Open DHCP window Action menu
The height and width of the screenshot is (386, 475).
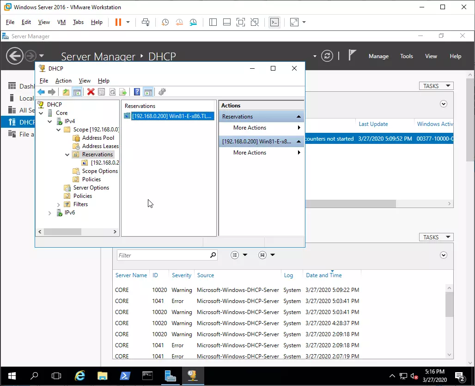pos(63,81)
